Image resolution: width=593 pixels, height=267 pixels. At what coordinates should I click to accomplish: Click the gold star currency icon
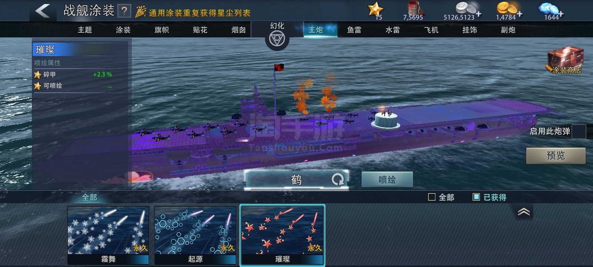(x=375, y=9)
